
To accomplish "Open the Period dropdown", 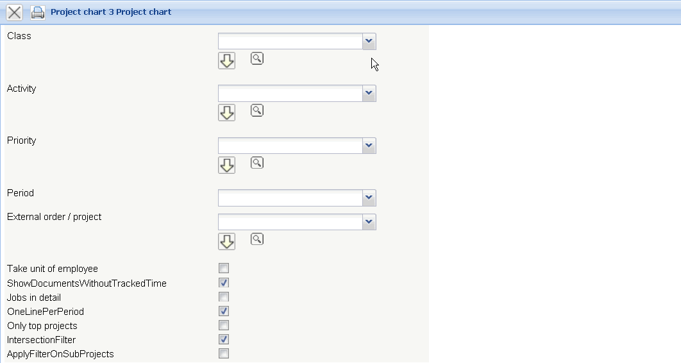I will point(369,198).
